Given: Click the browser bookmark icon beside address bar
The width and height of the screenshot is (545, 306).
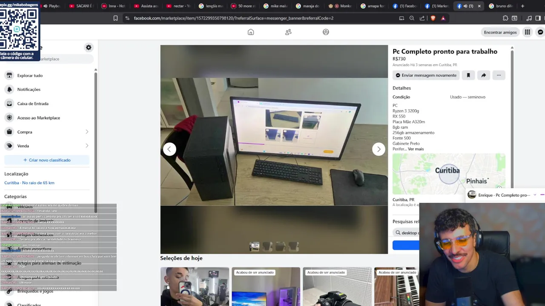Looking at the screenshot, I should 115,18.
